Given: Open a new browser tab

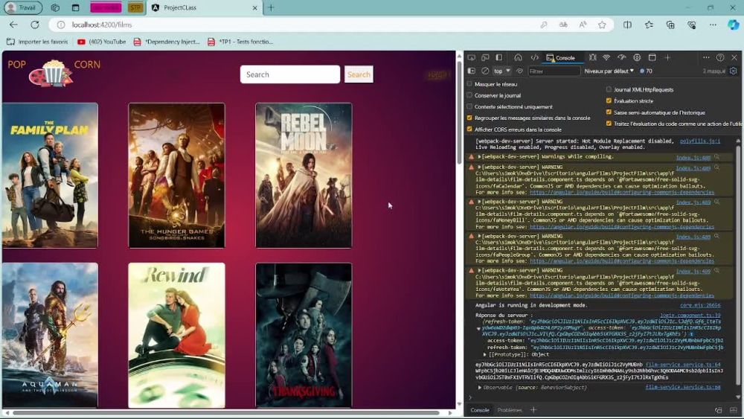Looking at the screenshot, I should pos(271,7).
